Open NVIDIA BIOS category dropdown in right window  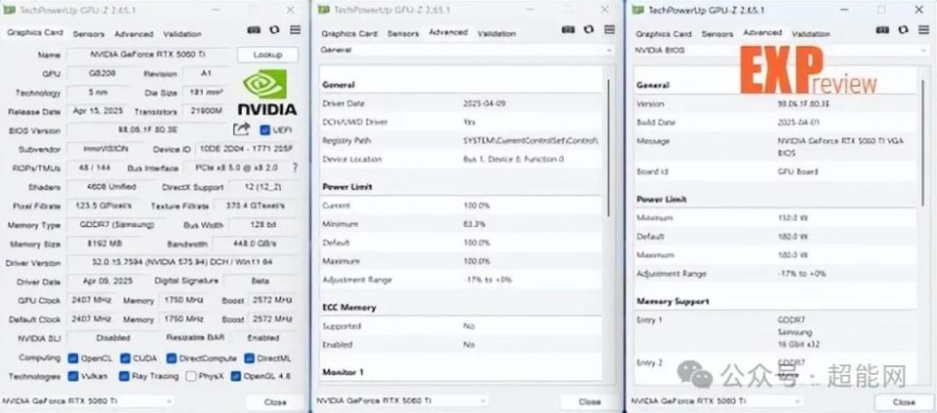click(x=780, y=51)
